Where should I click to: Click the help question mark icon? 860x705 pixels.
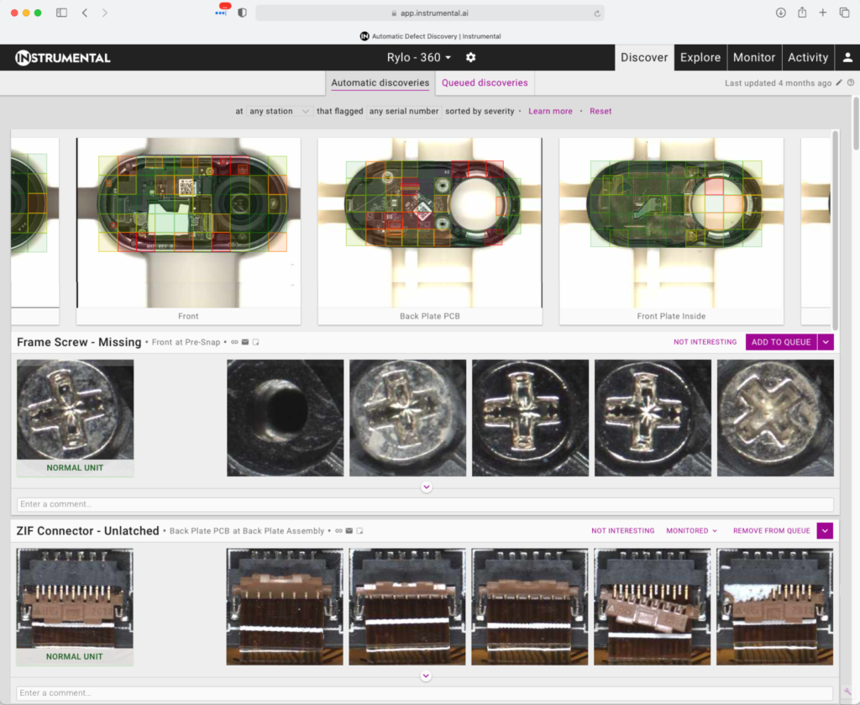(851, 83)
